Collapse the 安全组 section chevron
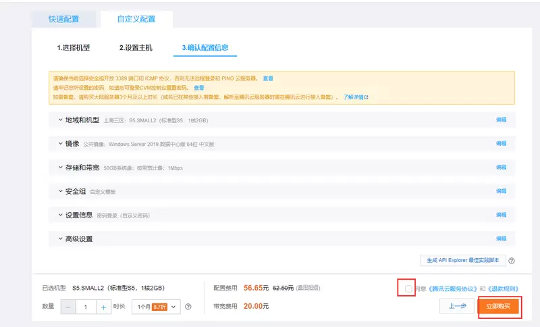The height and width of the screenshot is (327, 540). 60,191
